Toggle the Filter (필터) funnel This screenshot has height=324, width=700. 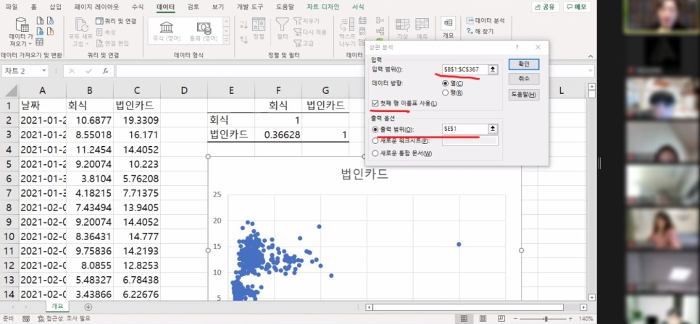click(282, 29)
